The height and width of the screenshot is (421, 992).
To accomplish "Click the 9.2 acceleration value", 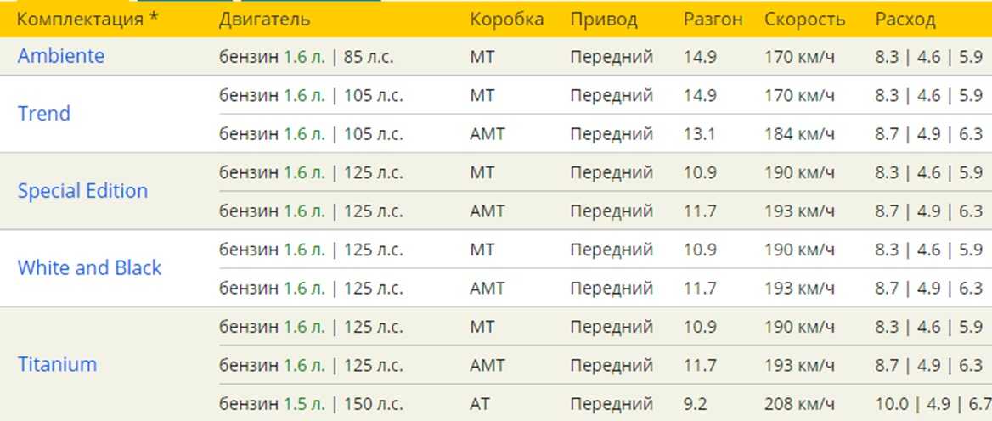I will 695,404.
